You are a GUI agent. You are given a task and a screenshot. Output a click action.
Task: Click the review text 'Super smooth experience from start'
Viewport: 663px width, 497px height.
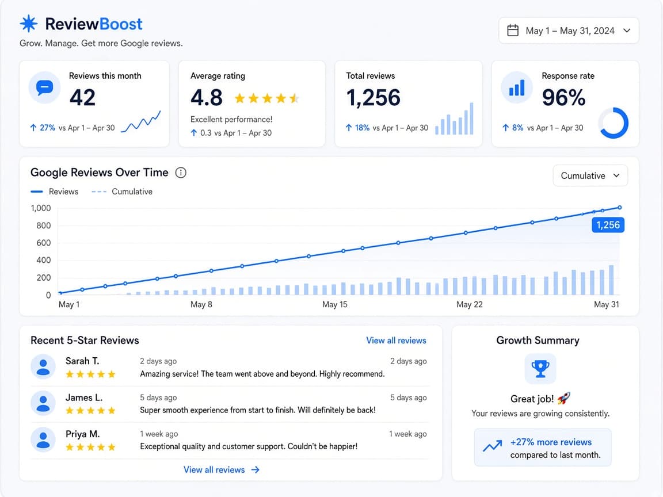coord(257,410)
